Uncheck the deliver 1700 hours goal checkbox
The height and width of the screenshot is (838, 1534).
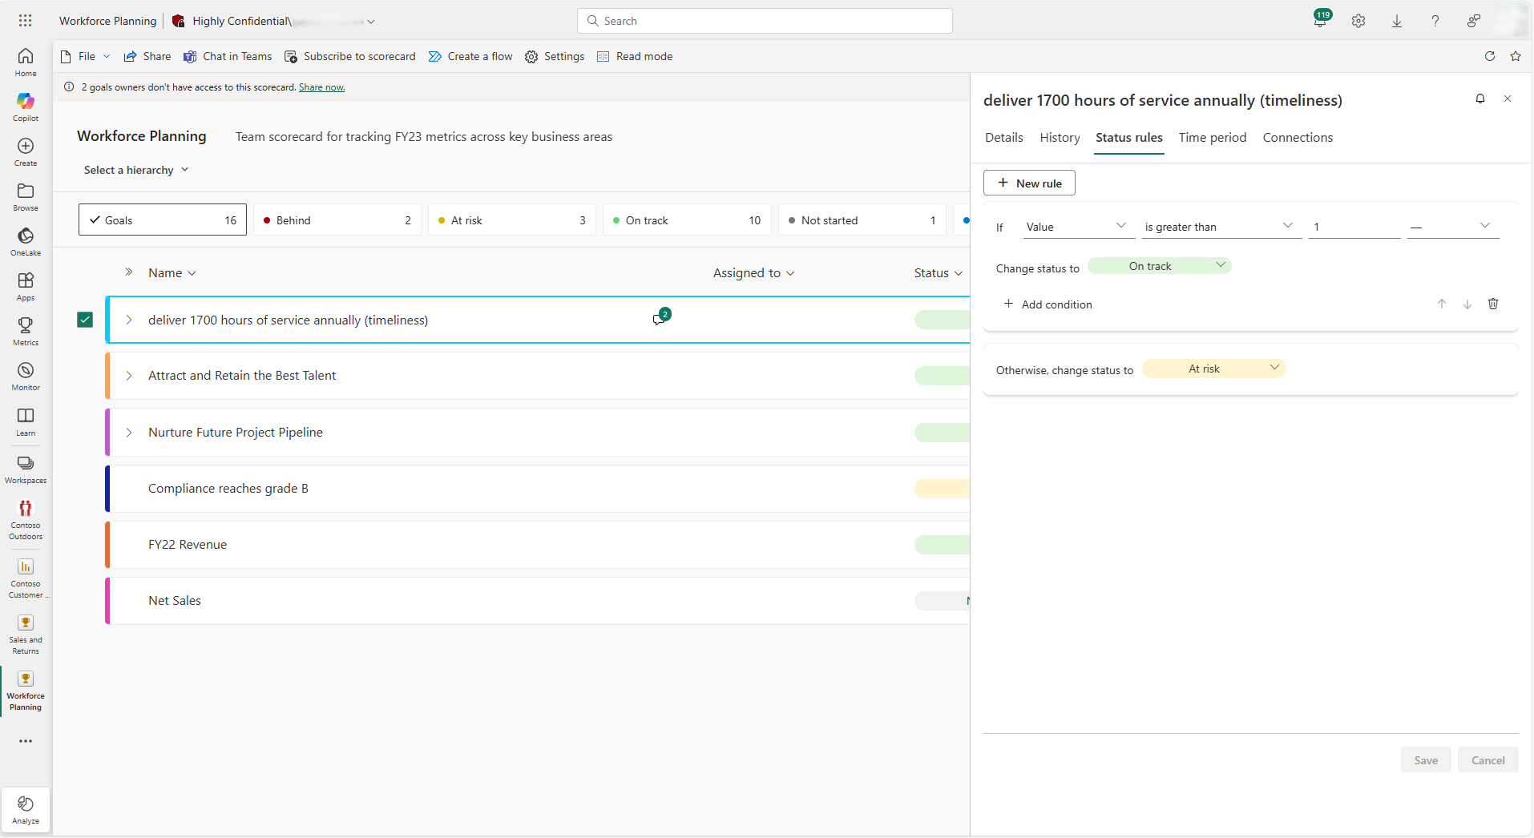(85, 320)
